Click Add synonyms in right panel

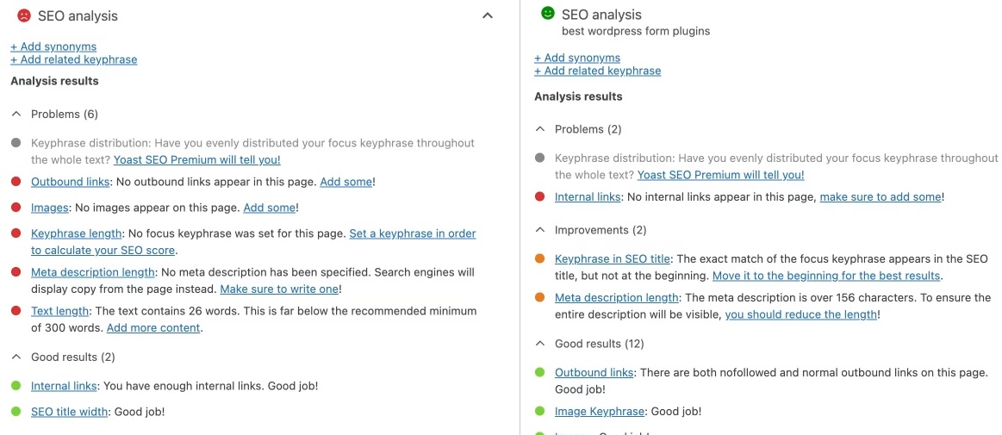pos(577,58)
